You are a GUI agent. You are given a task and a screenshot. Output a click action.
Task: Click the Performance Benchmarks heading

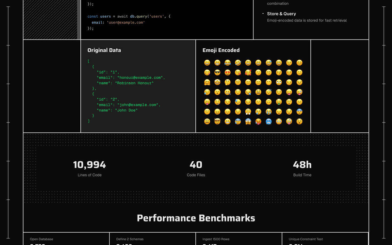coord(196,218)
